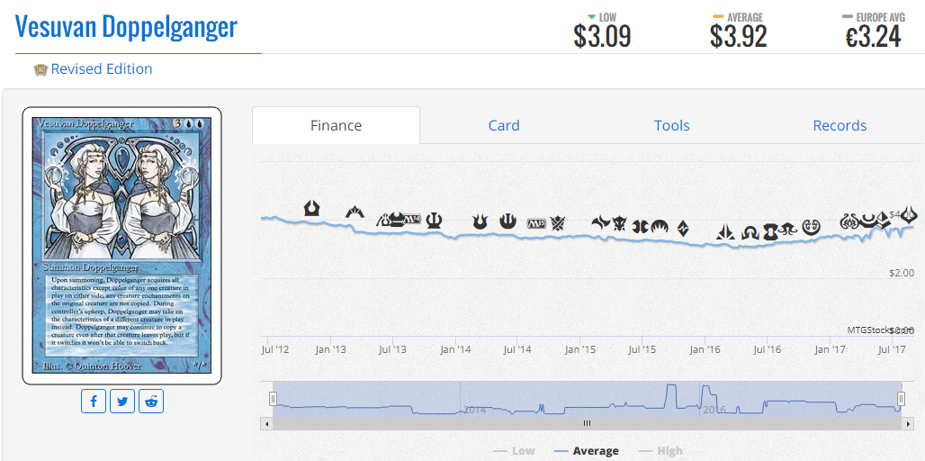
Task: Click the M14 core set symbol marker
Action: coord(412,220)
